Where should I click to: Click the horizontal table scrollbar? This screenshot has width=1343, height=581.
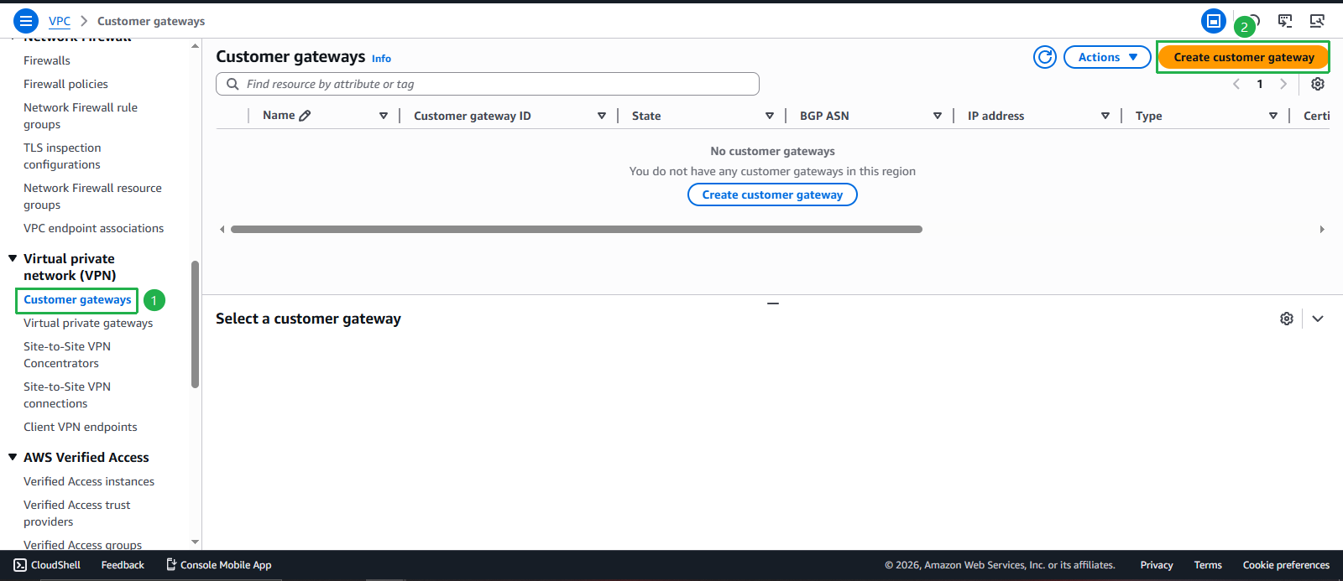click(x=577, y=229)
